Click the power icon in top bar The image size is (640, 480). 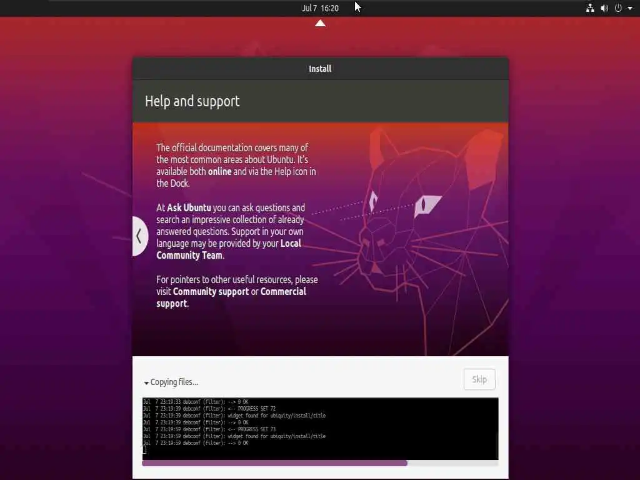(618, 8)
